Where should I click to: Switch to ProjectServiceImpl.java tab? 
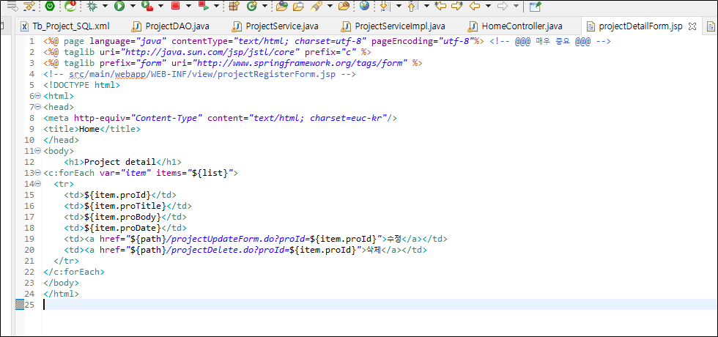[x=394, y=26]
